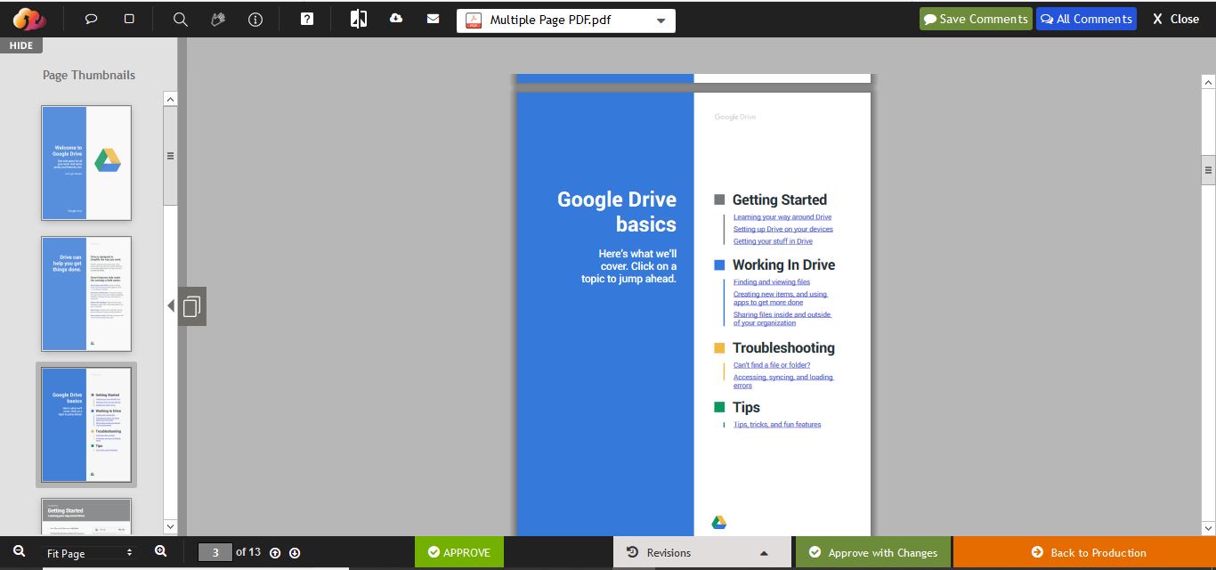This screenshot has height=570, width=1216.
Task: Open 'Accessing, syncing, and loading errors' link
Action: pos(783,381)
